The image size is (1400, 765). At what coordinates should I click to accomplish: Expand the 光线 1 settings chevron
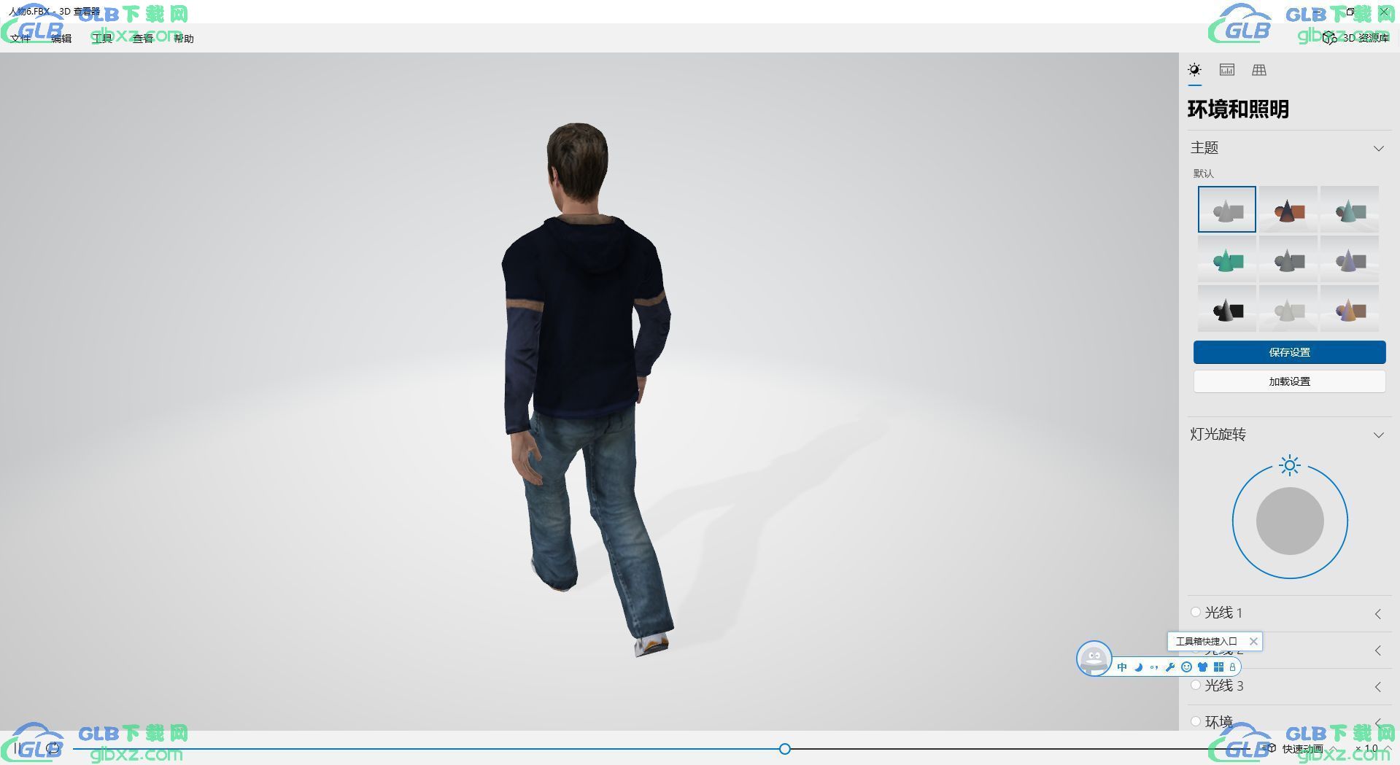tap(1377, 614)
